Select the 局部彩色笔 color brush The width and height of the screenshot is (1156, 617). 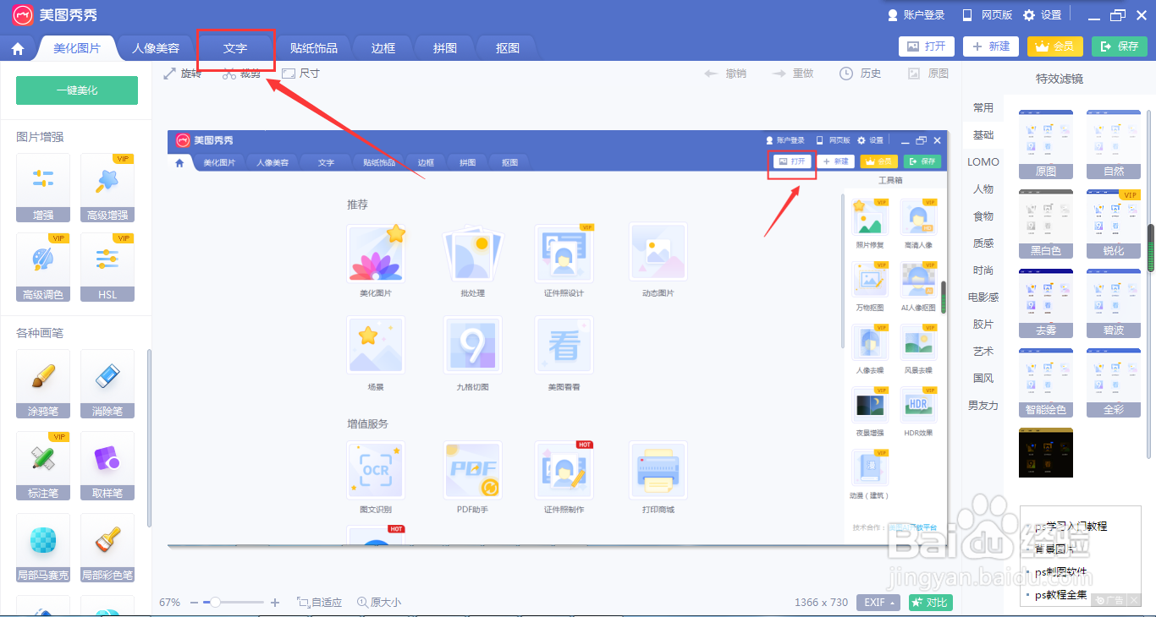pyautogui.click(x=107, y=548)
